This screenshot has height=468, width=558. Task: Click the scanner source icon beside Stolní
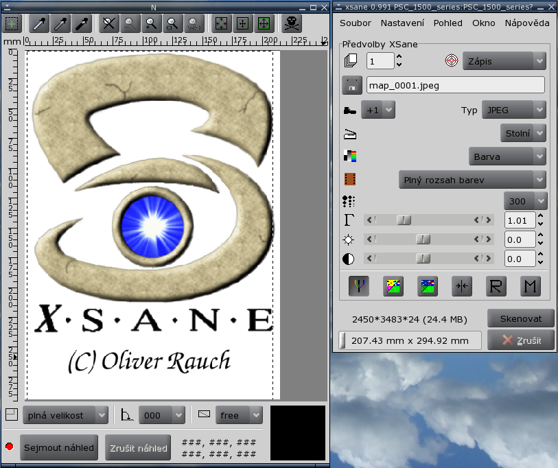pyautogui.click(x=350, y=134)
